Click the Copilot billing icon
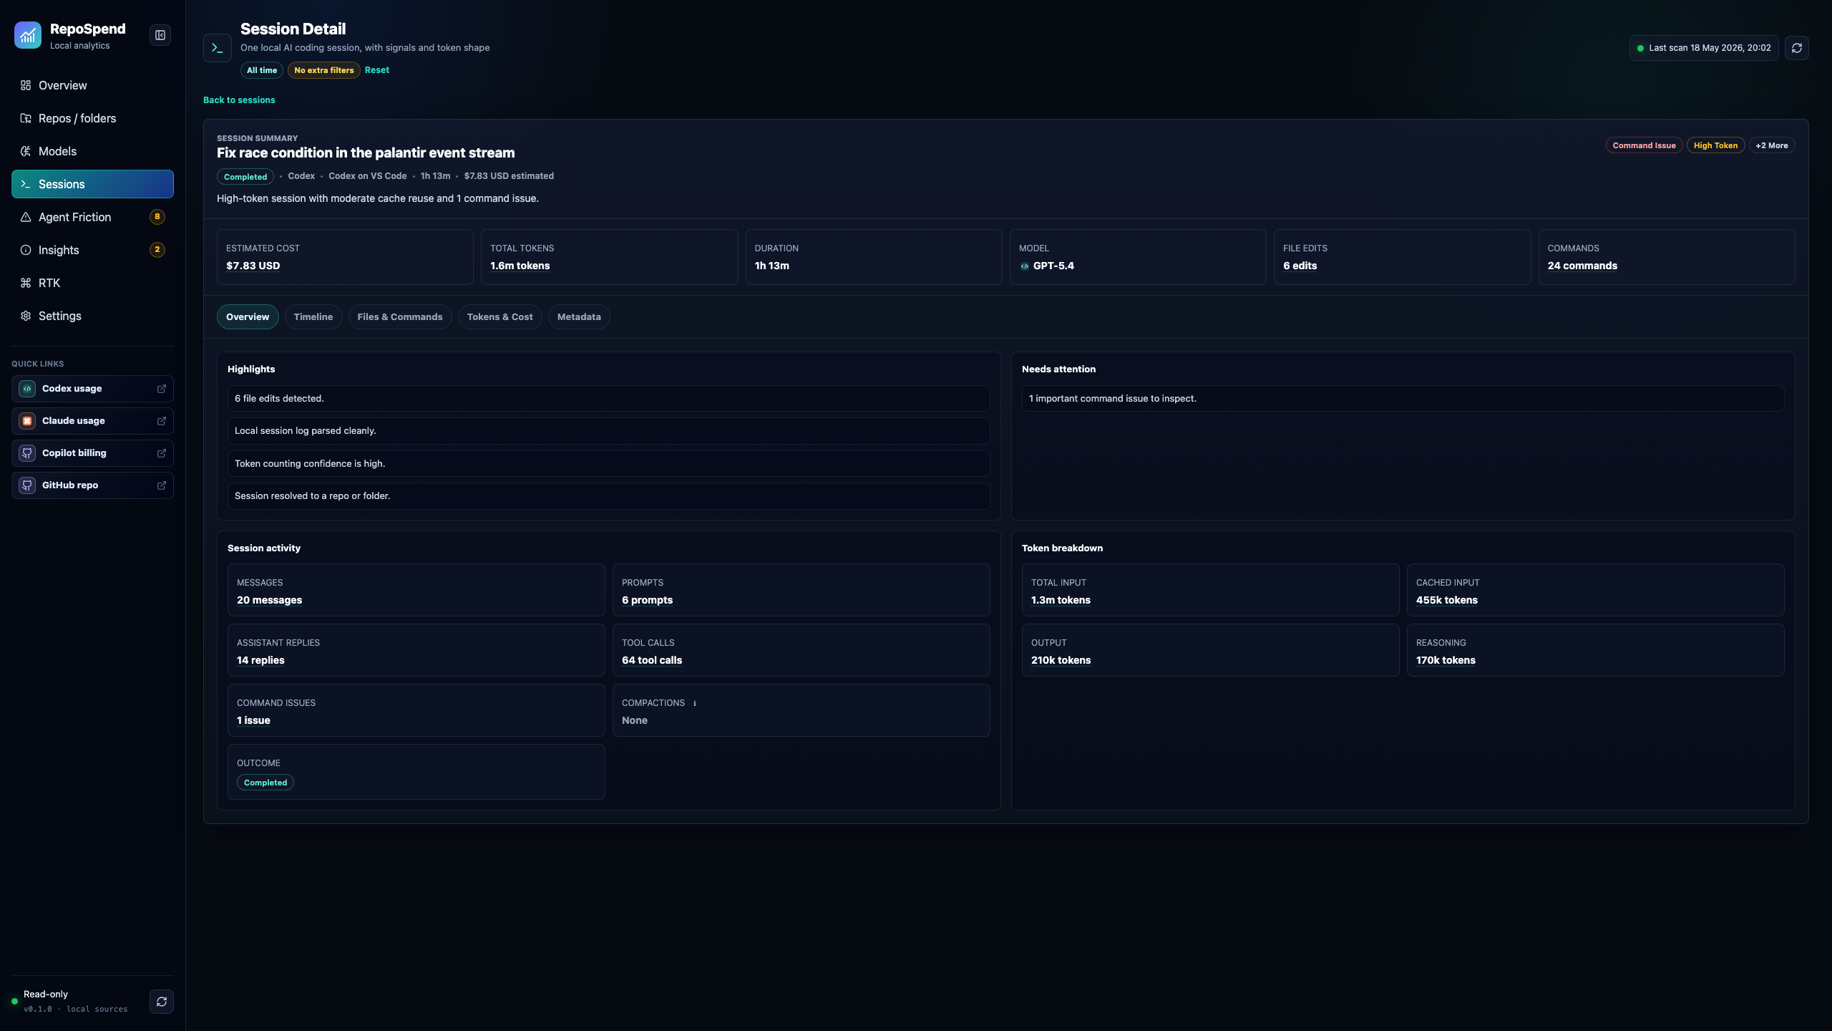The image size is (1832, 1031). [x=27, y=453]
